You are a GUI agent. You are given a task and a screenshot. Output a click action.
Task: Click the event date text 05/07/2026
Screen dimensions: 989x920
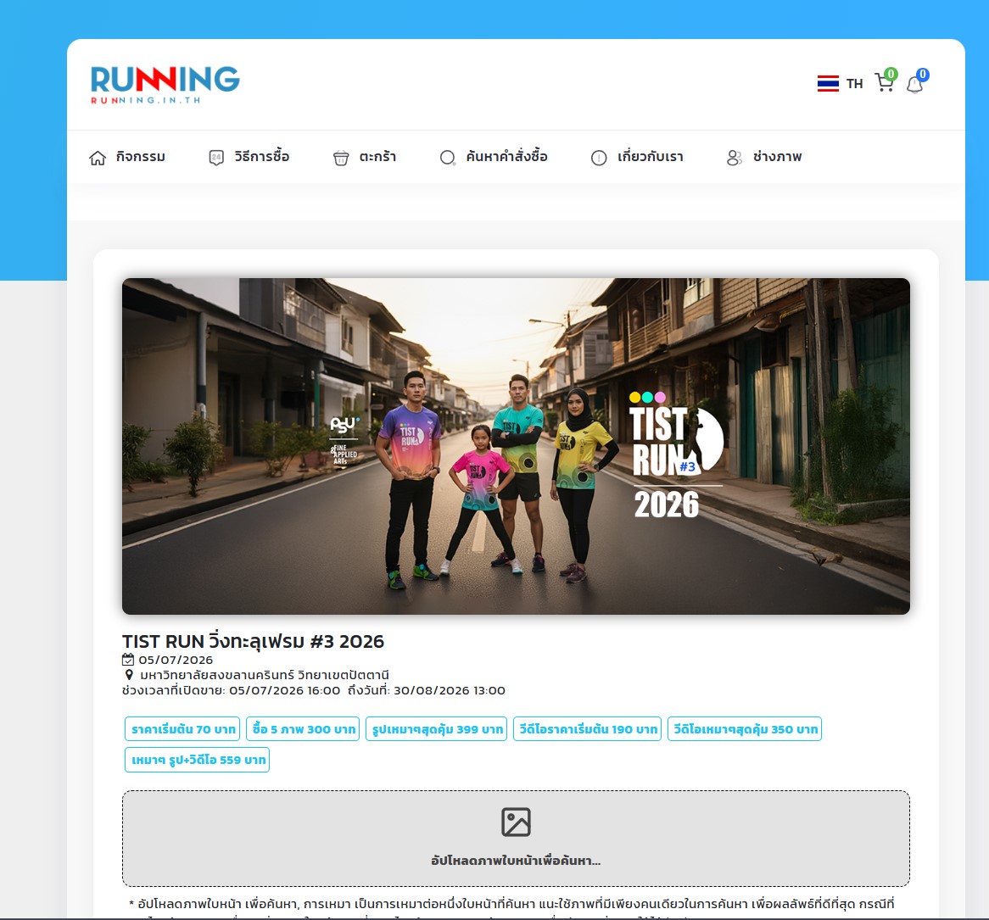176,661
